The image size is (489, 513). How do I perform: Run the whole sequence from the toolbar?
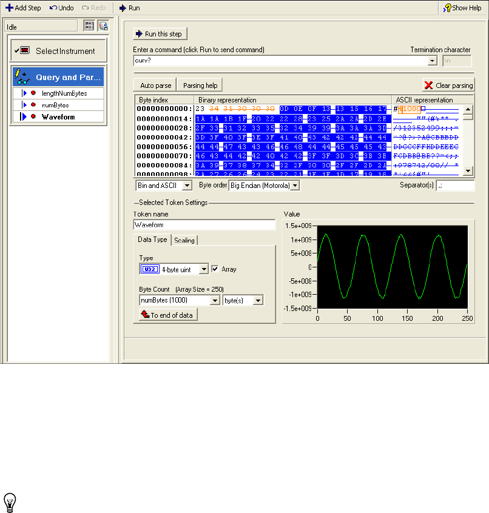[130, 8]
